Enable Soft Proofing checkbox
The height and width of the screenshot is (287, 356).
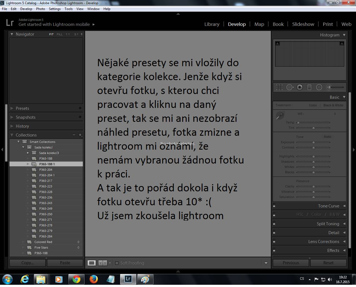point(117,263)
